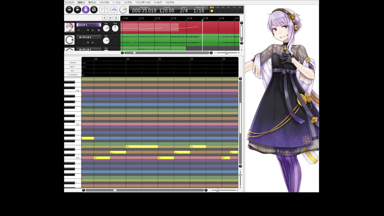
Task: Open the 編集(E) menu
Action: coord(81,2)
